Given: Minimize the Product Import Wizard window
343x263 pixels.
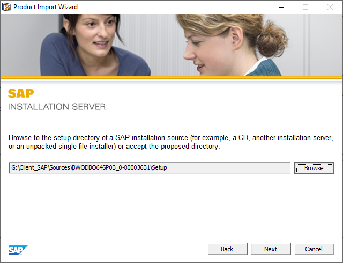Looking at the screenshot, I should coord(281,7).
